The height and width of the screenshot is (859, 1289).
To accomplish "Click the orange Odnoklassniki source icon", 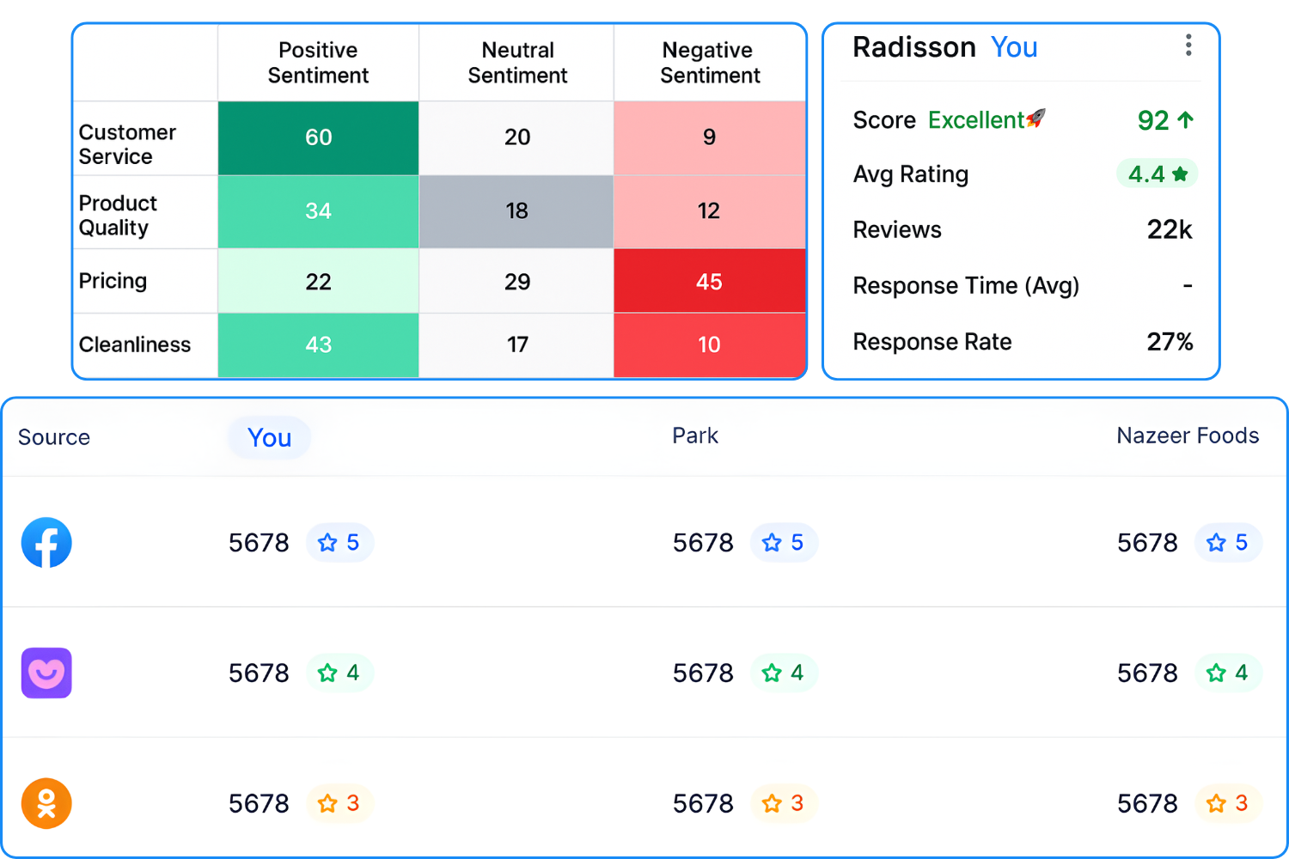I will pyautogui.click(x=46, y=803).
